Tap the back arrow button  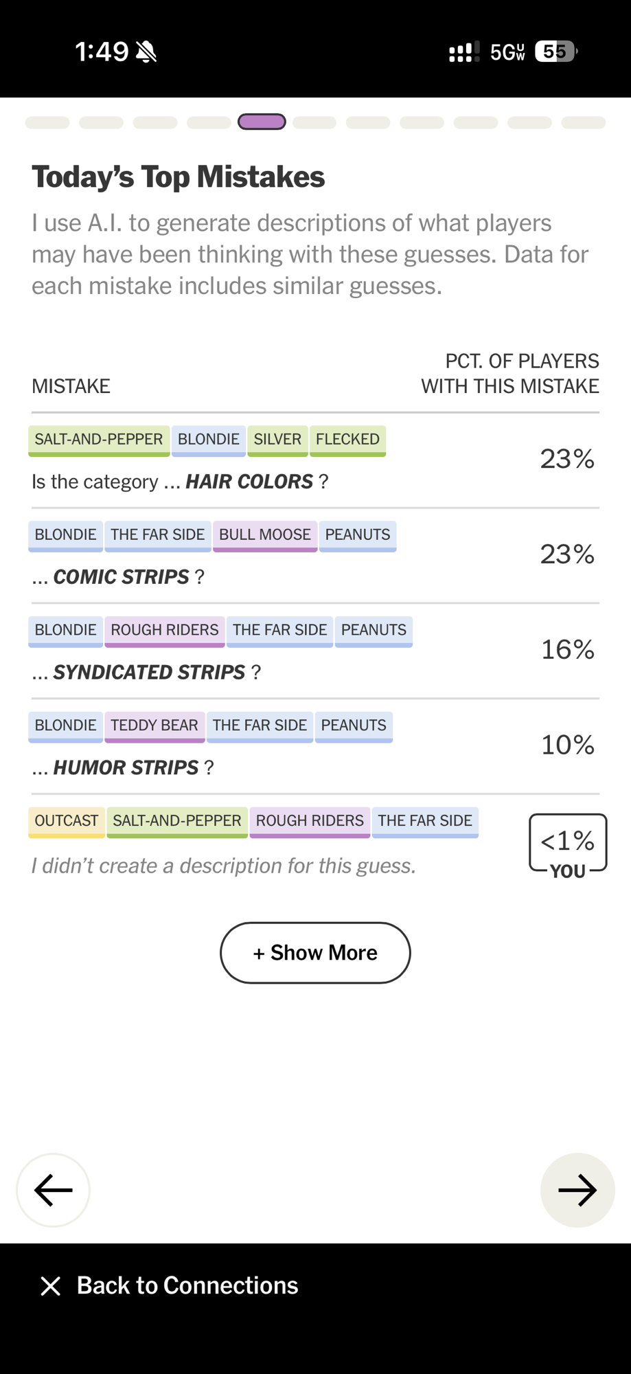pyautogui.click(x=53, y=1190)
